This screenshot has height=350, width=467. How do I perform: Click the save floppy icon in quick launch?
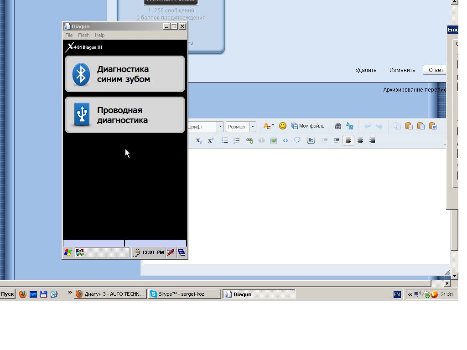point(43,294)
